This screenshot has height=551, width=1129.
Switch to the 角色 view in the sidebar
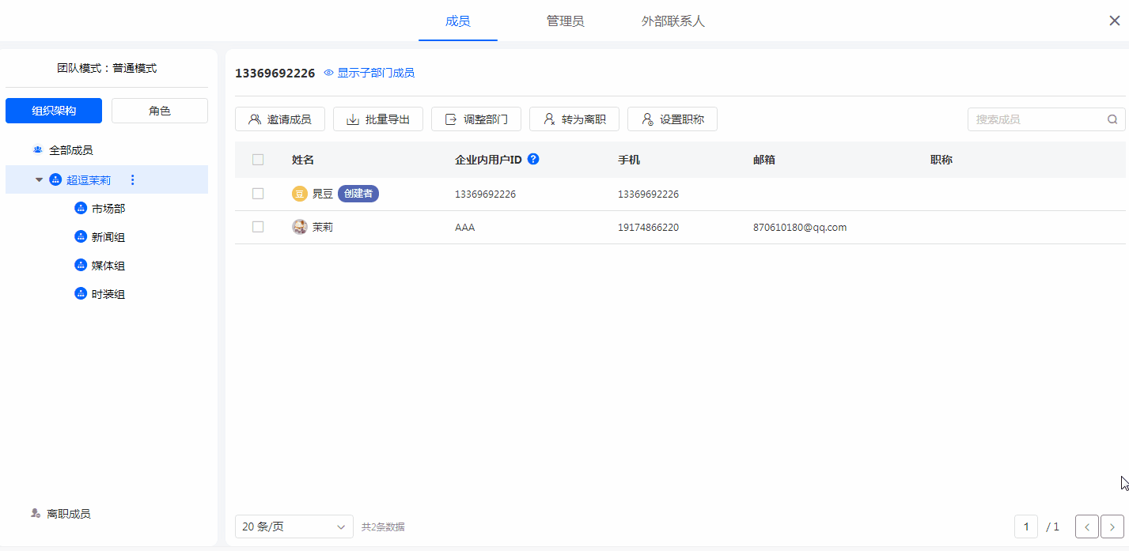(160, 111)
